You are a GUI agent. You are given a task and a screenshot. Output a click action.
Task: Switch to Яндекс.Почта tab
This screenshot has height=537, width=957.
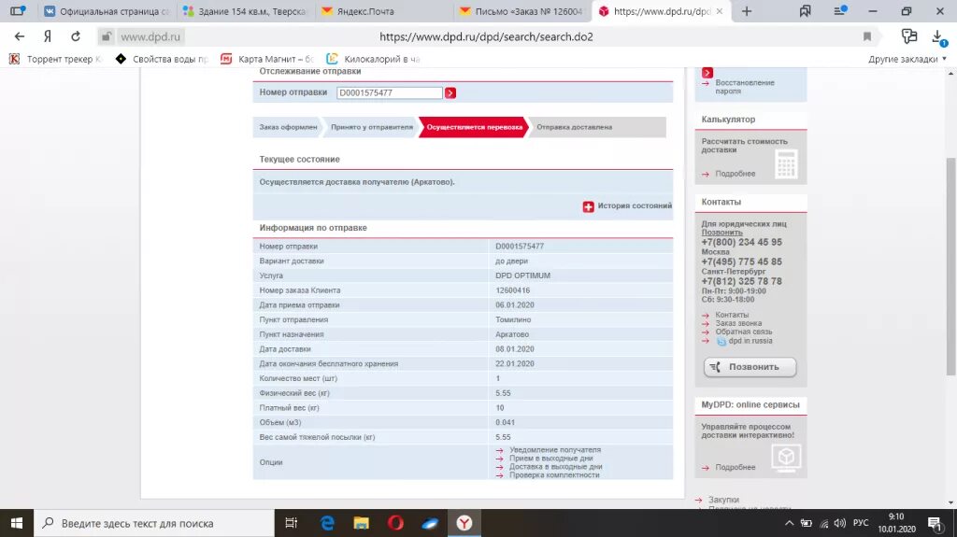click(x=384, y=11)
